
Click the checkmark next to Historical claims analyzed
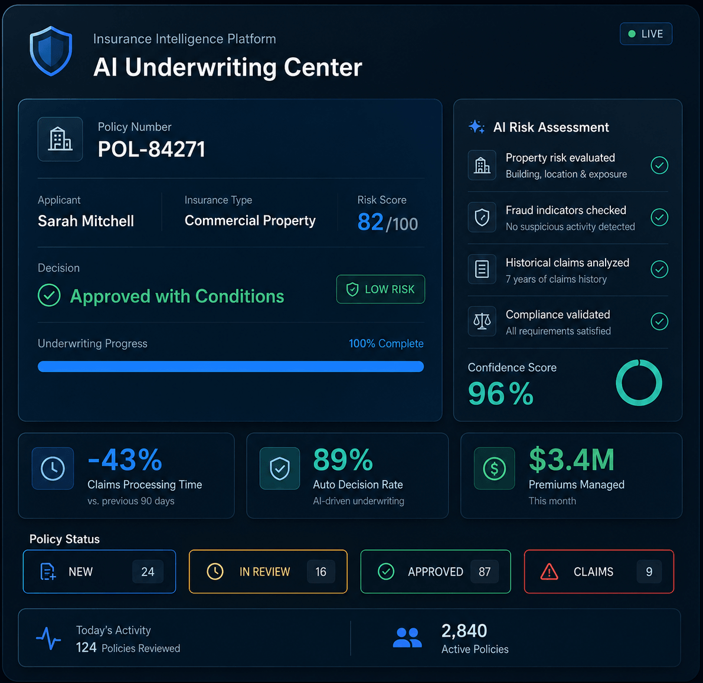[x=659, y=269]
